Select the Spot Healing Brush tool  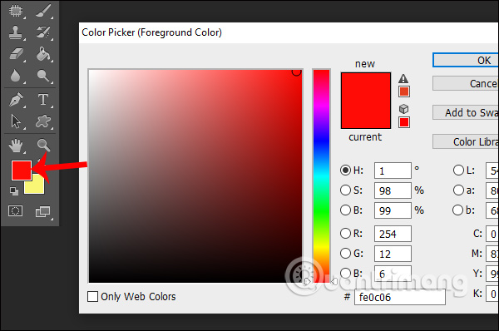15,11
